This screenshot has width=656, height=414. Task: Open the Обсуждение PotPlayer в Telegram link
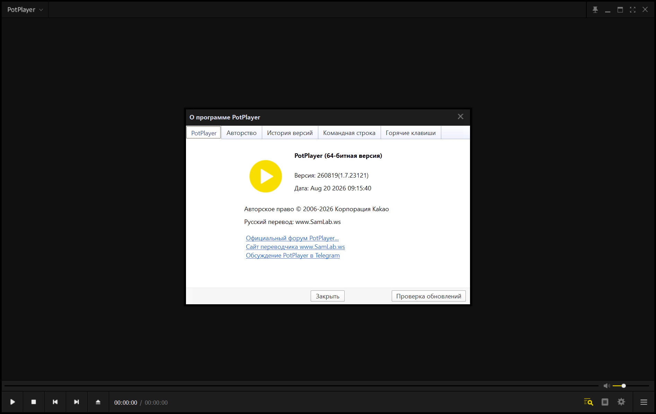point(293,255)
